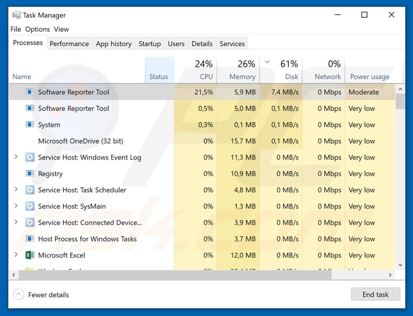413x316 pixels.
Task: Expand the Microsoft Excel process group
Action: 16,256
